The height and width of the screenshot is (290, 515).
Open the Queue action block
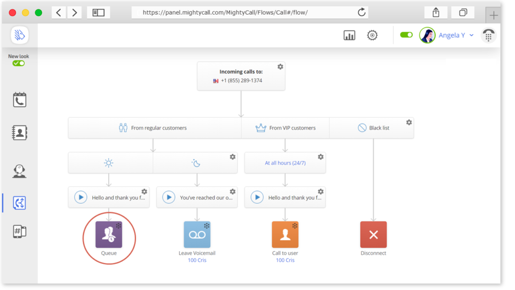(109, 235)
